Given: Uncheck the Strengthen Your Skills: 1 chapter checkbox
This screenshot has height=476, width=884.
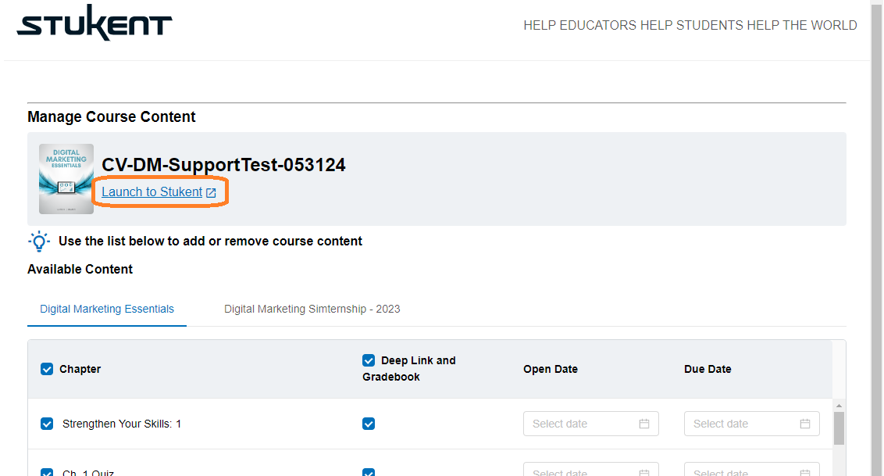Looking at the screenshot, I should point(47,424).
